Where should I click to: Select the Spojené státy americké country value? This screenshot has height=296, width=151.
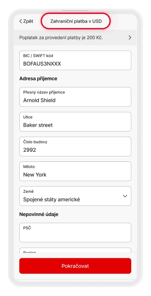point(52,199)
